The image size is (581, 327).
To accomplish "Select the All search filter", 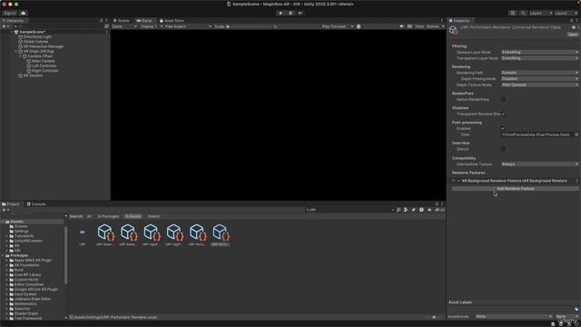I will pos(89,216).
